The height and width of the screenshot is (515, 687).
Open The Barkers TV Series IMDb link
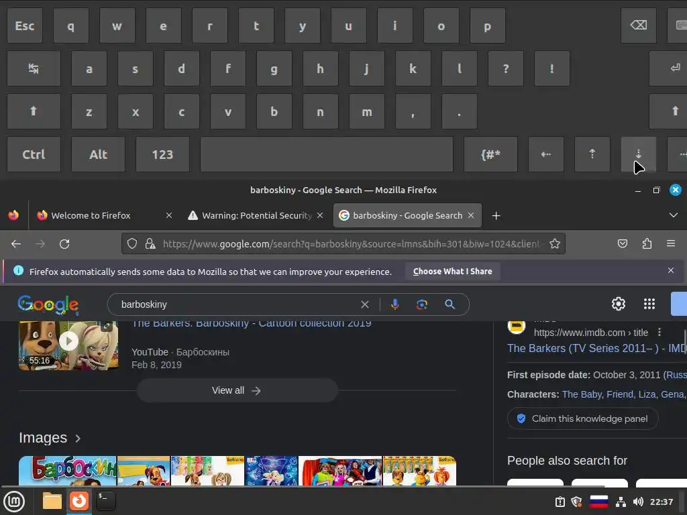(x=596, y=348)
